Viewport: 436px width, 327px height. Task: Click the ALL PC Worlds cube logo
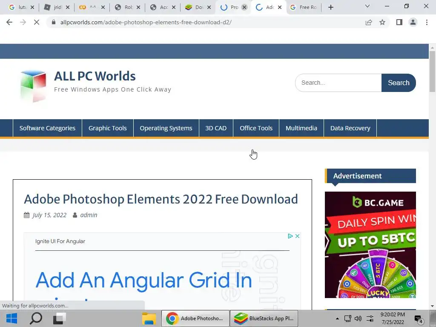click(33, 86)
